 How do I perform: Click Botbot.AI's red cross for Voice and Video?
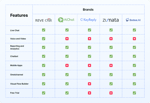click(134, 39)
